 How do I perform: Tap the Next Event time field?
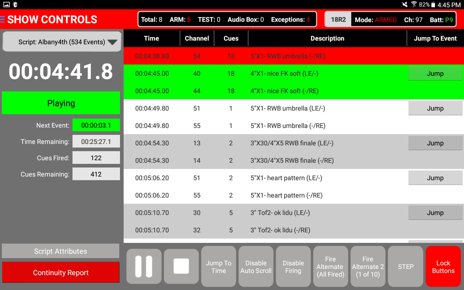pos(96,125)
